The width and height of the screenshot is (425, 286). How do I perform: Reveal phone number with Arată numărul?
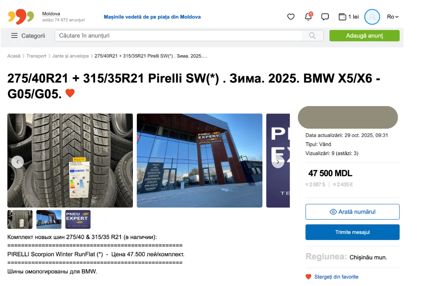pyautogui.click(x=352, y=212)
